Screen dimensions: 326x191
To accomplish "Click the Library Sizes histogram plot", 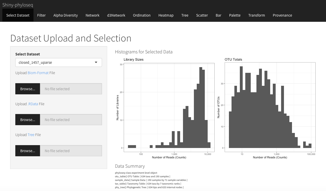I will (165, 108).
